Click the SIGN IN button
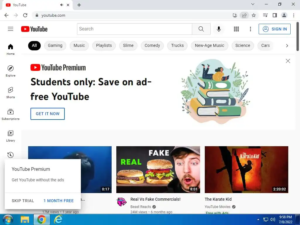The width and height of the screenshot is (300, 225). click(x=275, y=29)
